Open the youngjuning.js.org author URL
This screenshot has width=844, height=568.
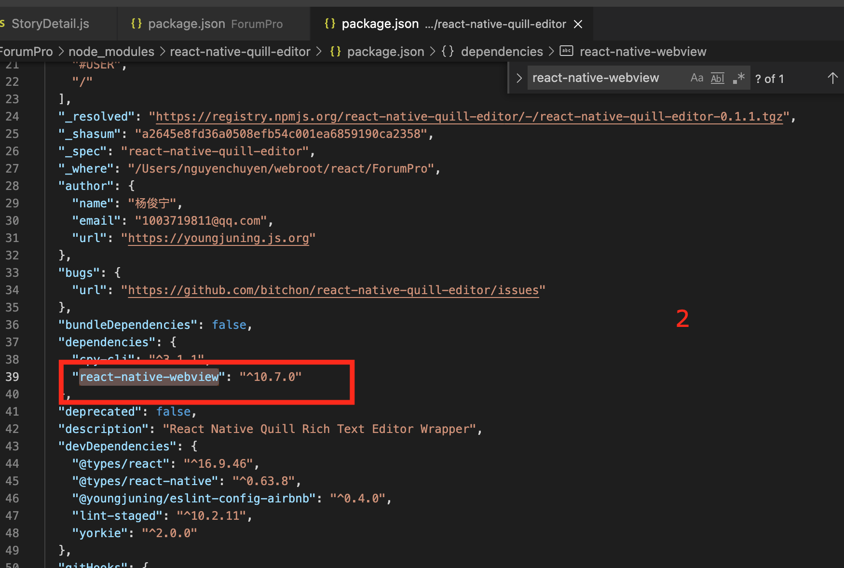click(218, 238)
